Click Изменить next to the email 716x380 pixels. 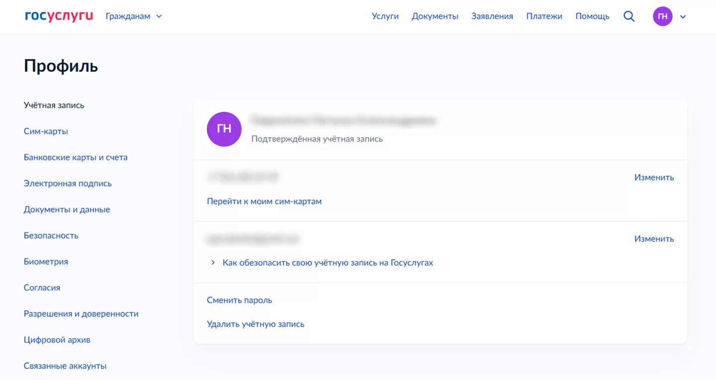tap(654, 239)
